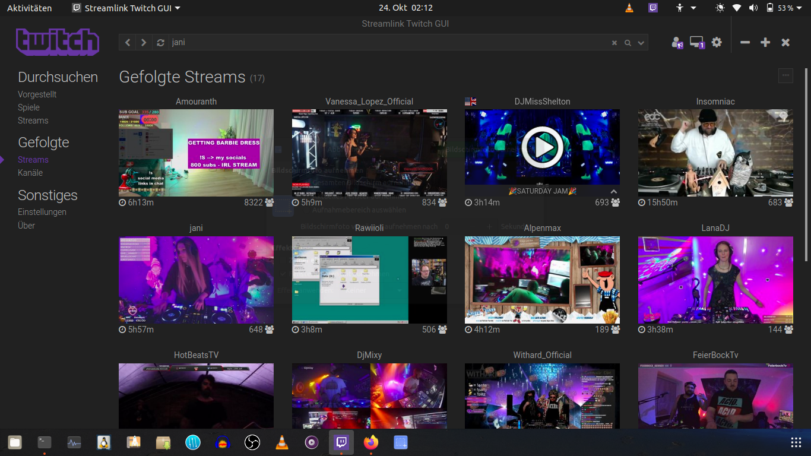Viewport: 811px width, 456px height.
Task: Expand DJMissShelton stream details chevron
Action: (x=613, y=192)
